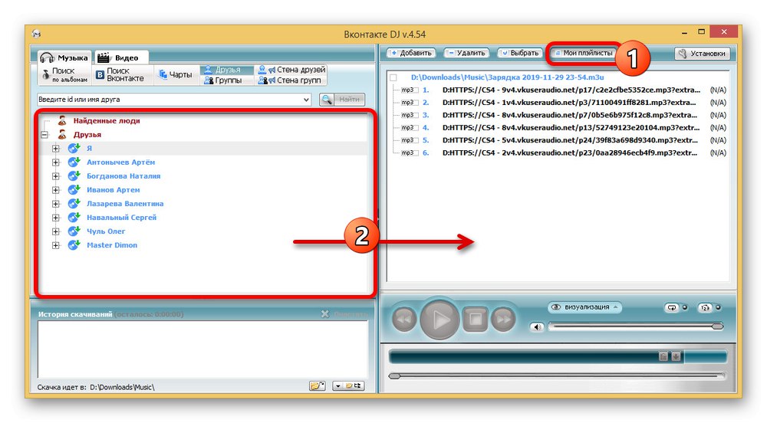Click the mp3 icon of track 4
Image resolution: width=767 pixels, height=423 pixels.
pos(409,127)
